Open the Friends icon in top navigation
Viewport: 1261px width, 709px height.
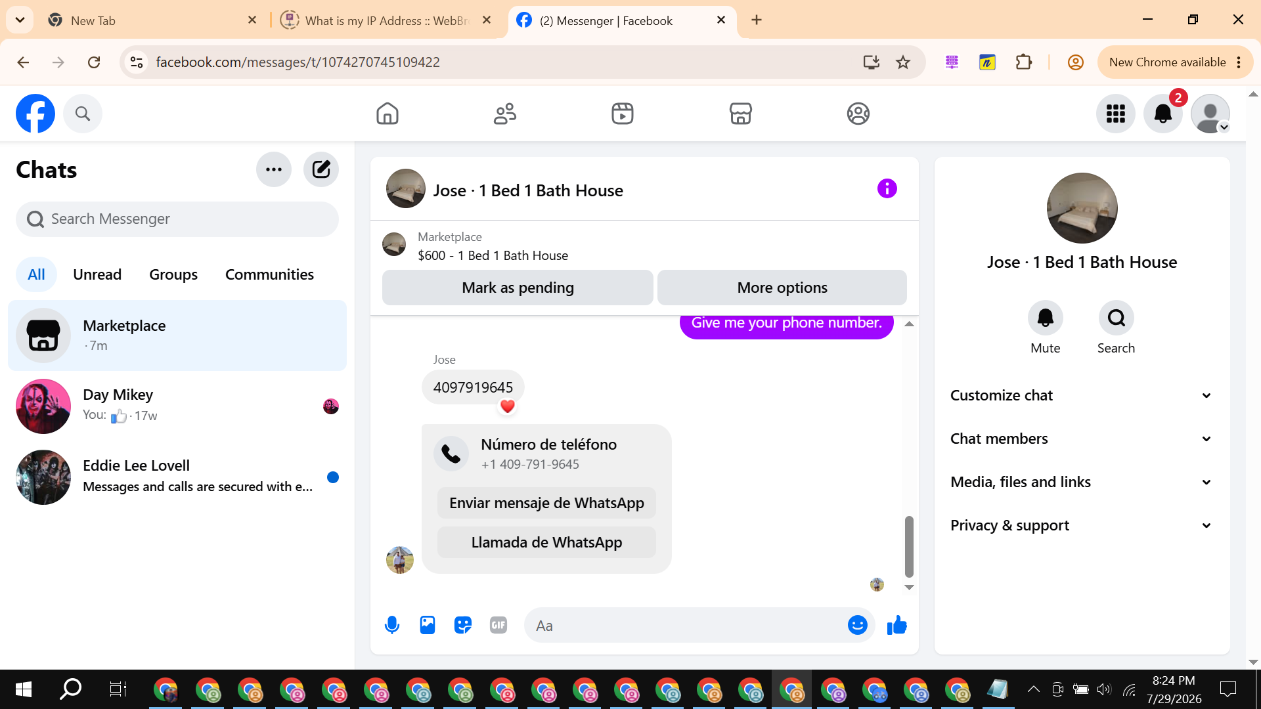[505, 114]
